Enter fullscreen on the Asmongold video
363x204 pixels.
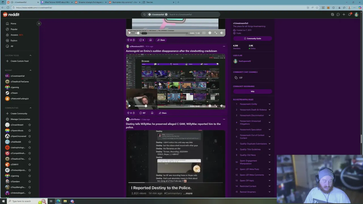click(216, 106)
